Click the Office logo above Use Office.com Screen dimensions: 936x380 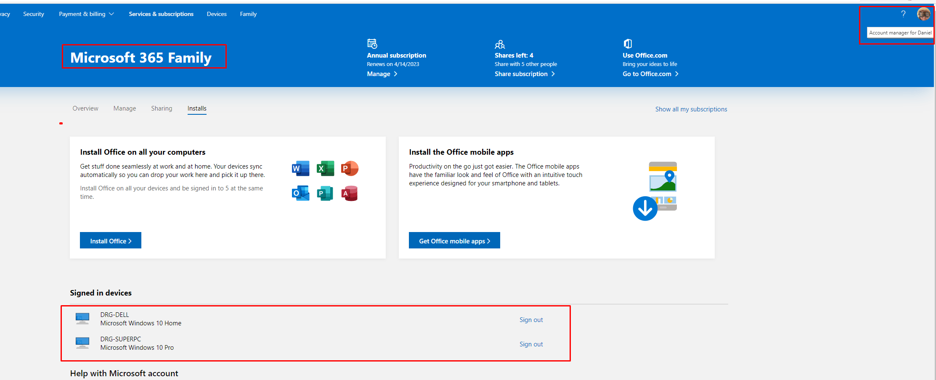coord(628,44)
